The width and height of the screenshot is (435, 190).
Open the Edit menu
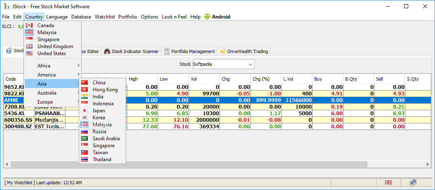click(17, 16)
